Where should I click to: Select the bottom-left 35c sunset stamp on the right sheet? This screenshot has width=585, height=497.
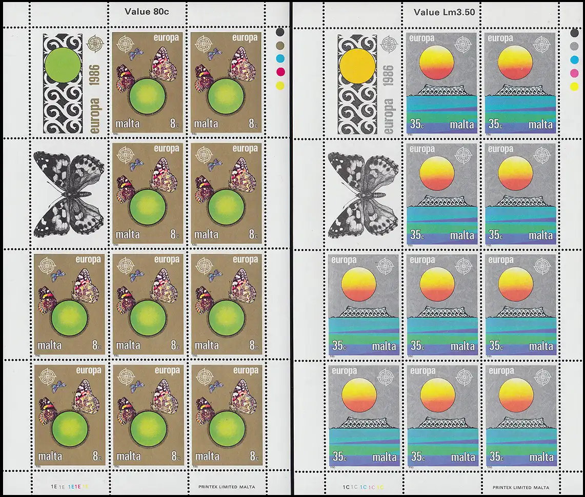pyautogui.click(x=364, y=415)
